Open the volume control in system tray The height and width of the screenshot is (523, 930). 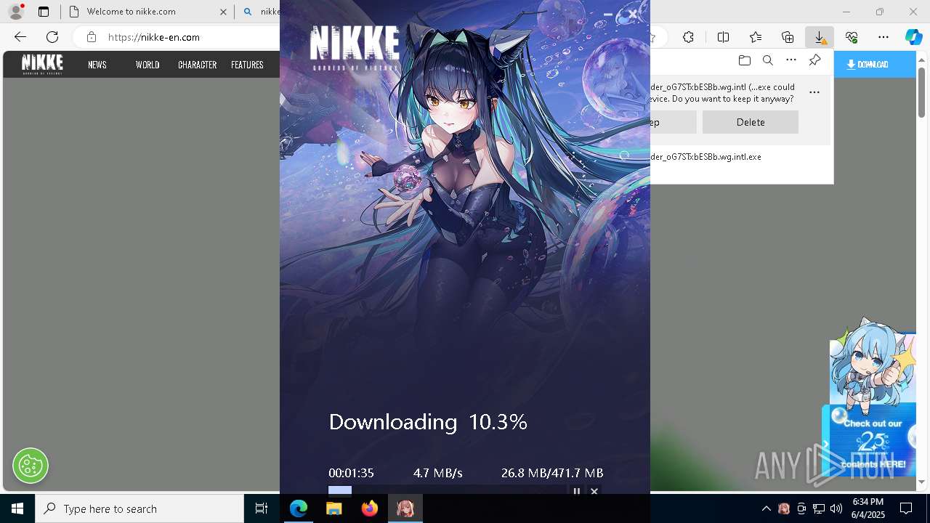pos(836,508)
